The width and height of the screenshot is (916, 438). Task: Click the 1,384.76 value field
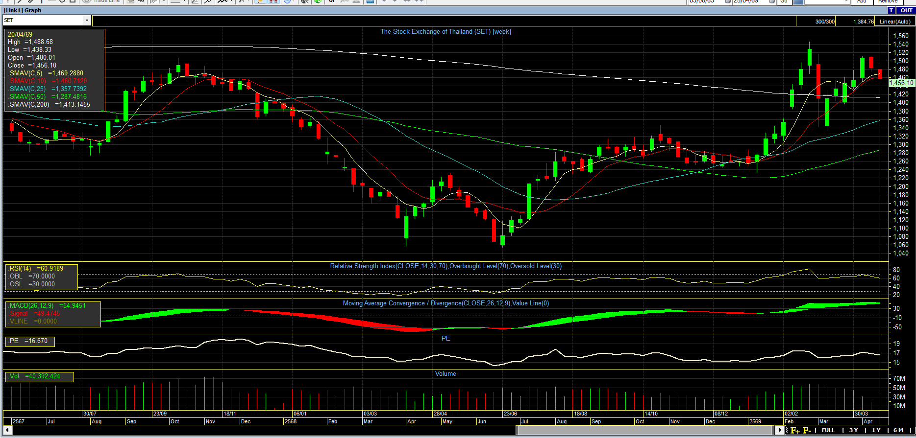click(x=856, y=22)
